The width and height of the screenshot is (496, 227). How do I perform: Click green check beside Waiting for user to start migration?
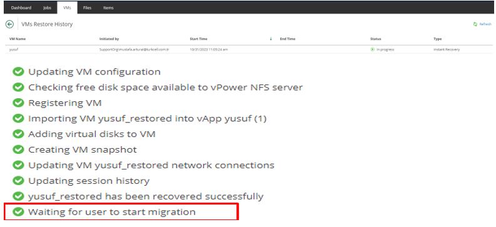(18, 212)
